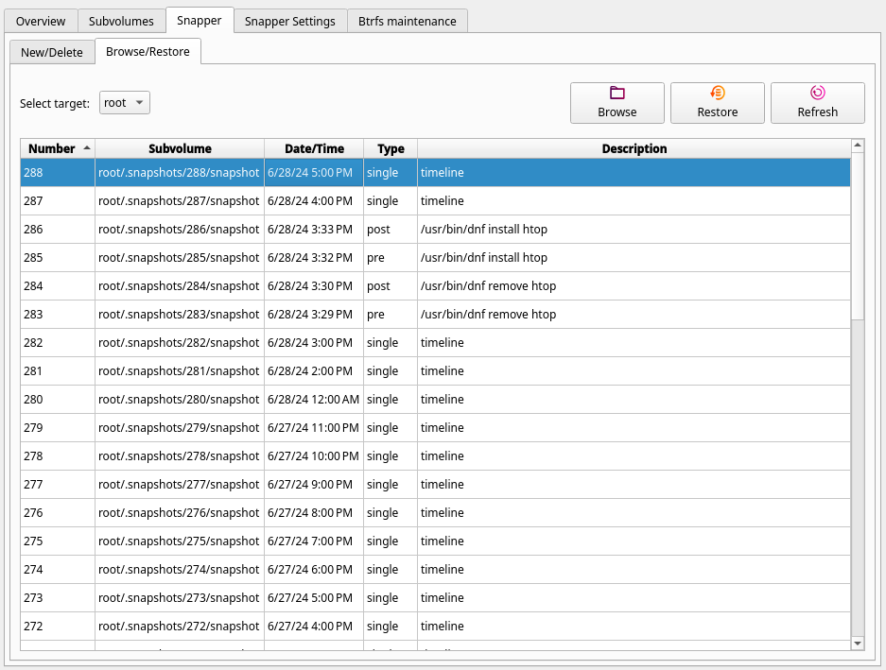The width and height of the screenshot is (886, 670).
Task: Sort by the Subvolume column header
Action: click(x=180, y=148)
